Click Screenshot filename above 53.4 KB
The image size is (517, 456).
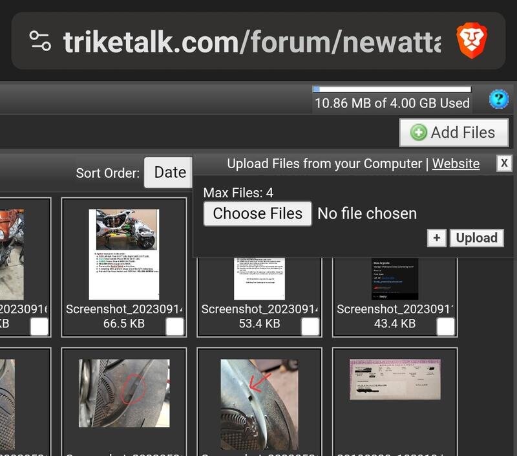(260, 309)
